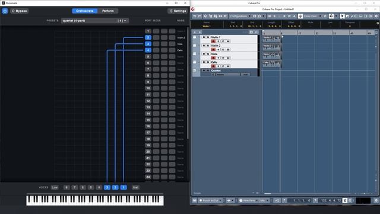The height and width of the screenshot is (214, 380).
Task: Select the blue port 4 button
Action: 148,50
